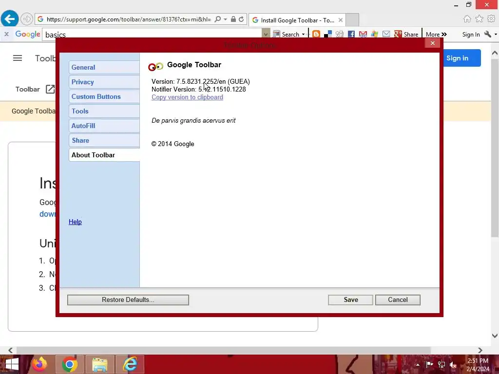Click the Google Toolbar search box
This screenshot has width=499, height=374.
click(152, 35)
